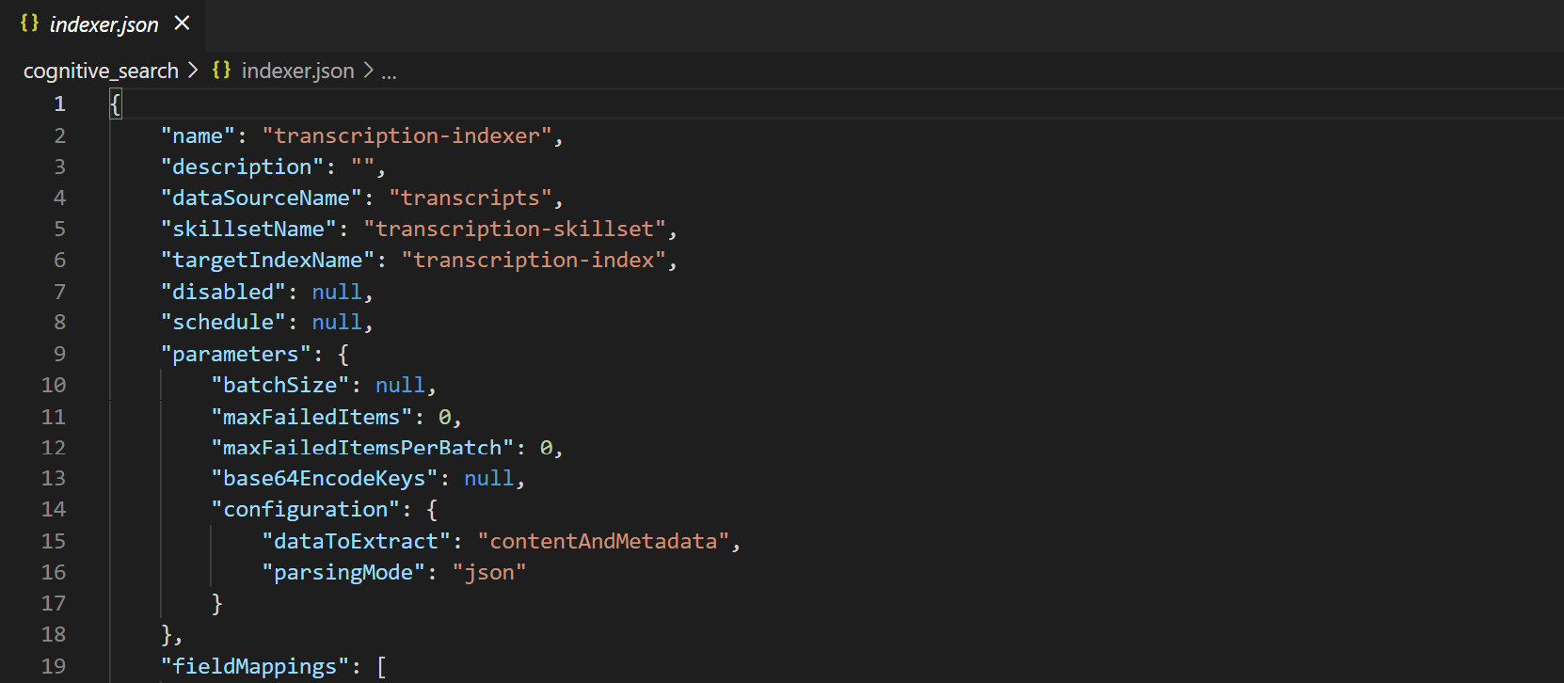Select the indexer.json editor tab
The height and width of the screenshot is (683, 1564).
102,24
